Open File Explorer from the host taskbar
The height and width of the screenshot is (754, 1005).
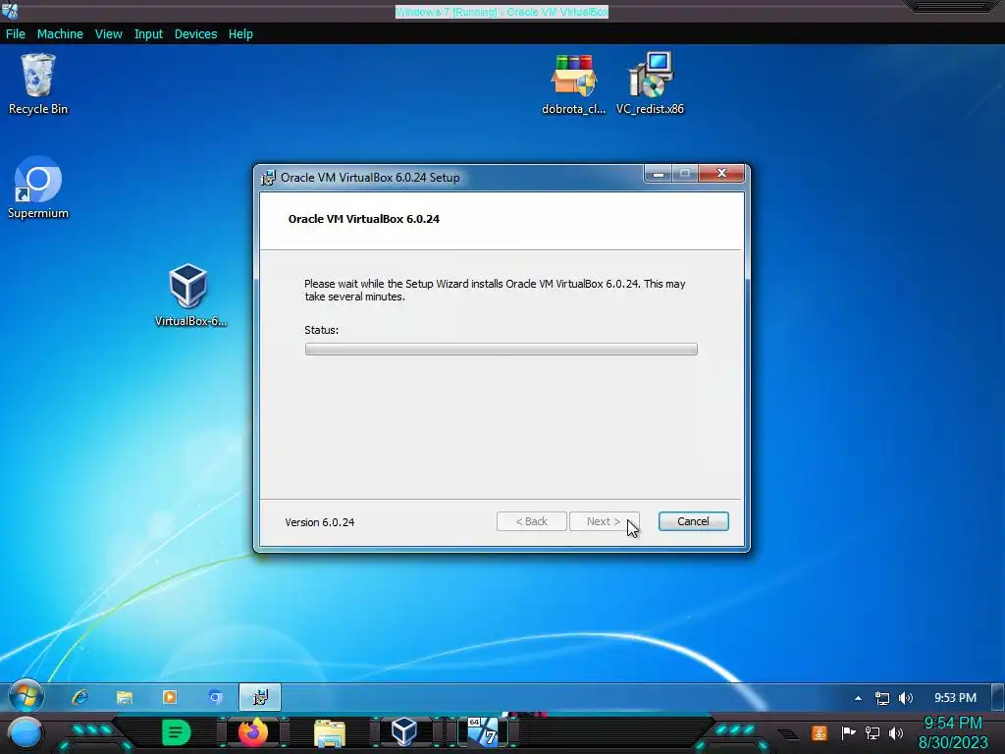(330, 733)
